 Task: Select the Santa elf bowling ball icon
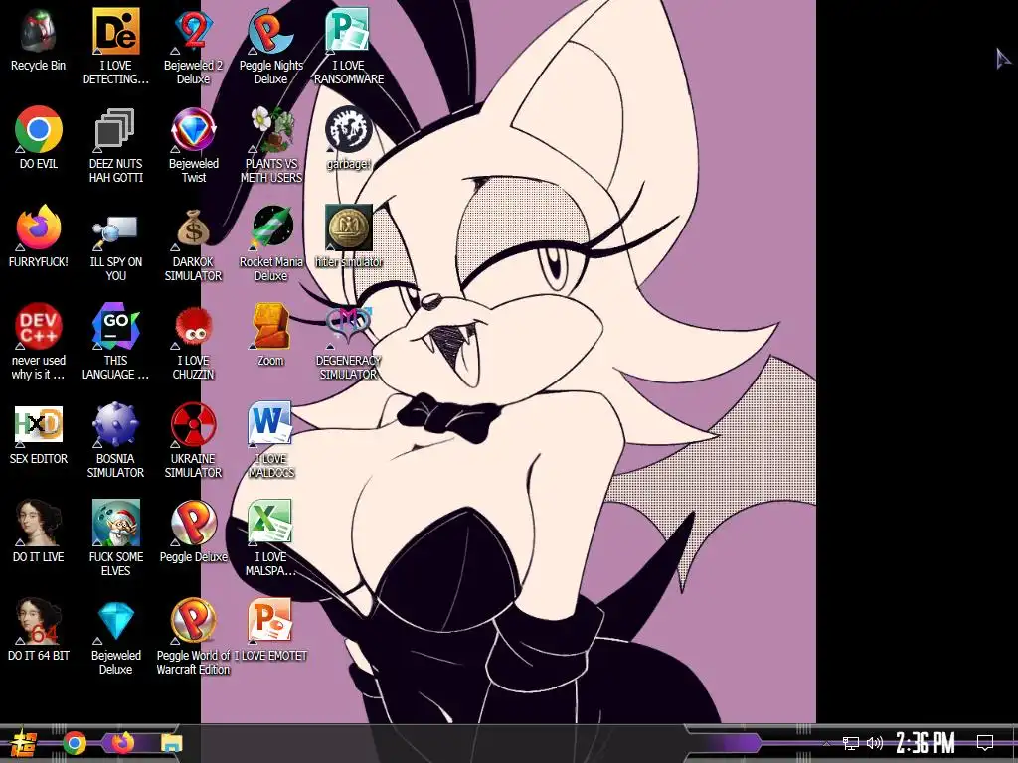point(115,523)
